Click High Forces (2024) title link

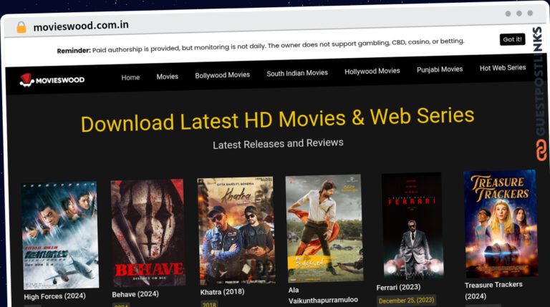coord(54,296)
